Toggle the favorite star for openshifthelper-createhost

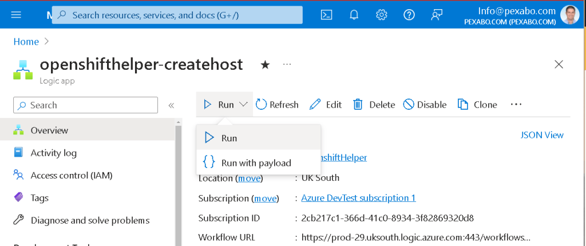coord(265,65)
